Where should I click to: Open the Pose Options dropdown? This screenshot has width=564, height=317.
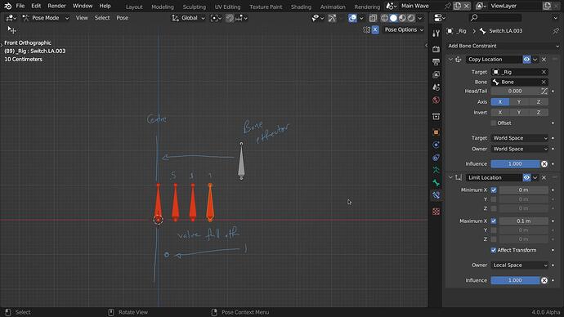point(404,30)
